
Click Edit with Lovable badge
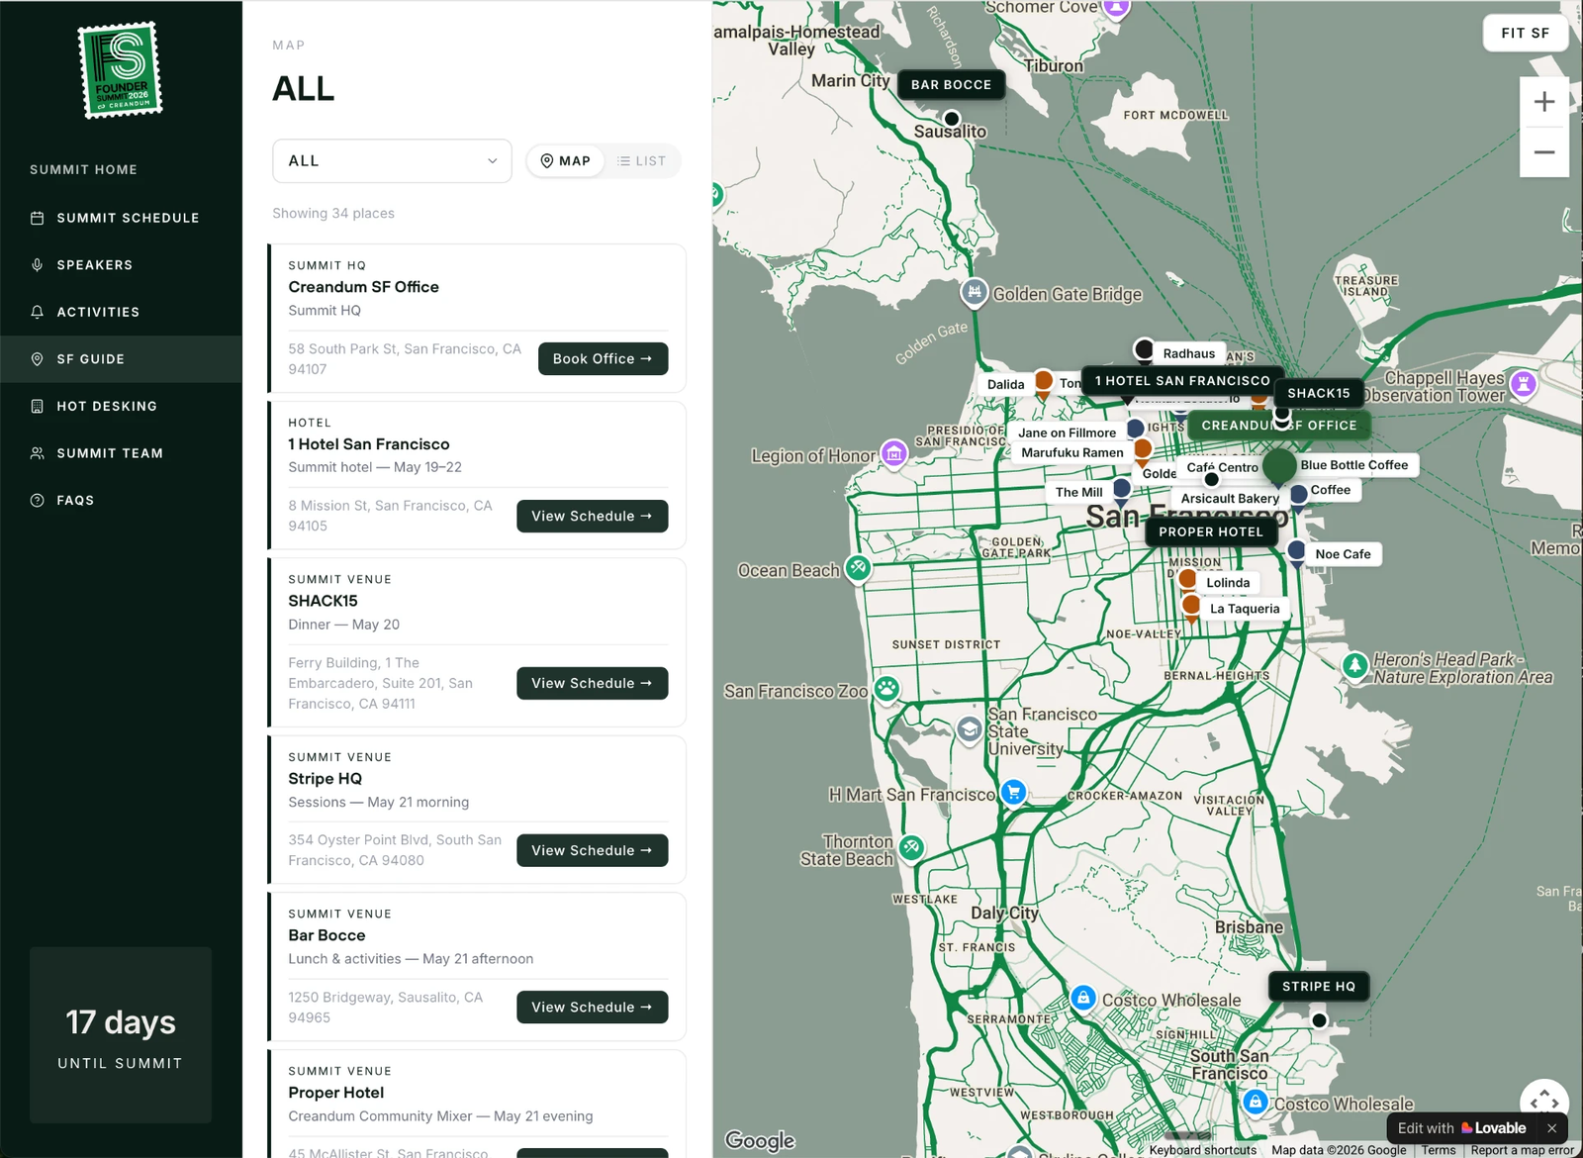pos(1461,1128)
